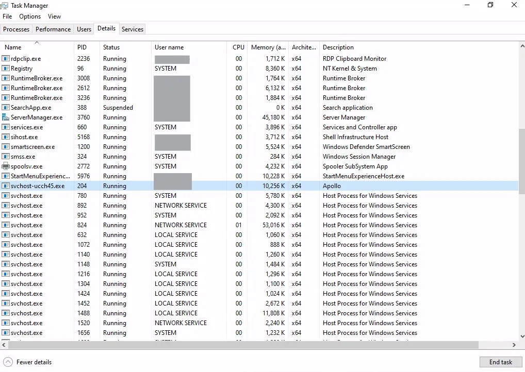Switch to the Services tab

tap(132, 29)
